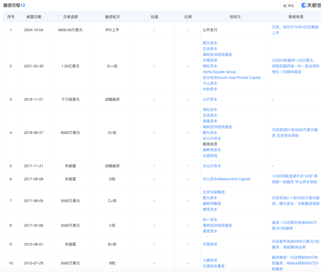This screenshot has width=321, height=272.
Task: Open the 光源创投 investor link
Action: [210, 156]
